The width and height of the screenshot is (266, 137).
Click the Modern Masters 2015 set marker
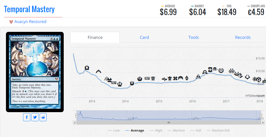[x=175, y=78]
